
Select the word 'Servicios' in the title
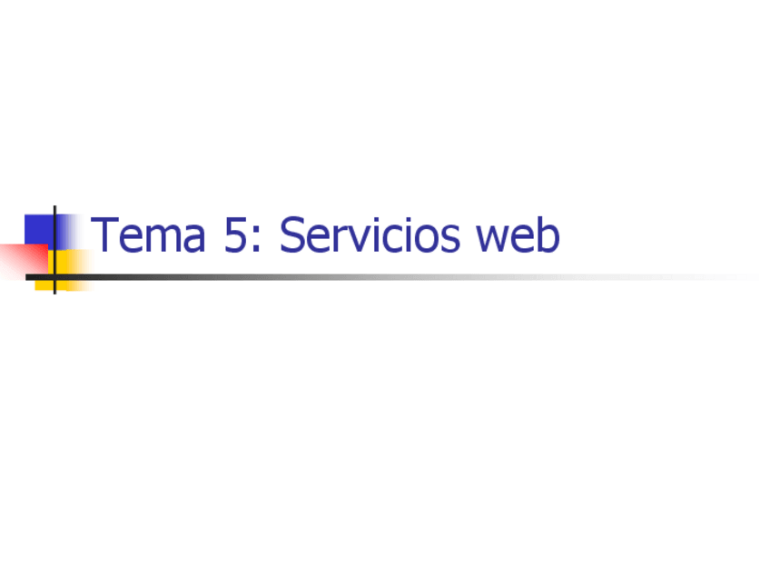(370, 235)
